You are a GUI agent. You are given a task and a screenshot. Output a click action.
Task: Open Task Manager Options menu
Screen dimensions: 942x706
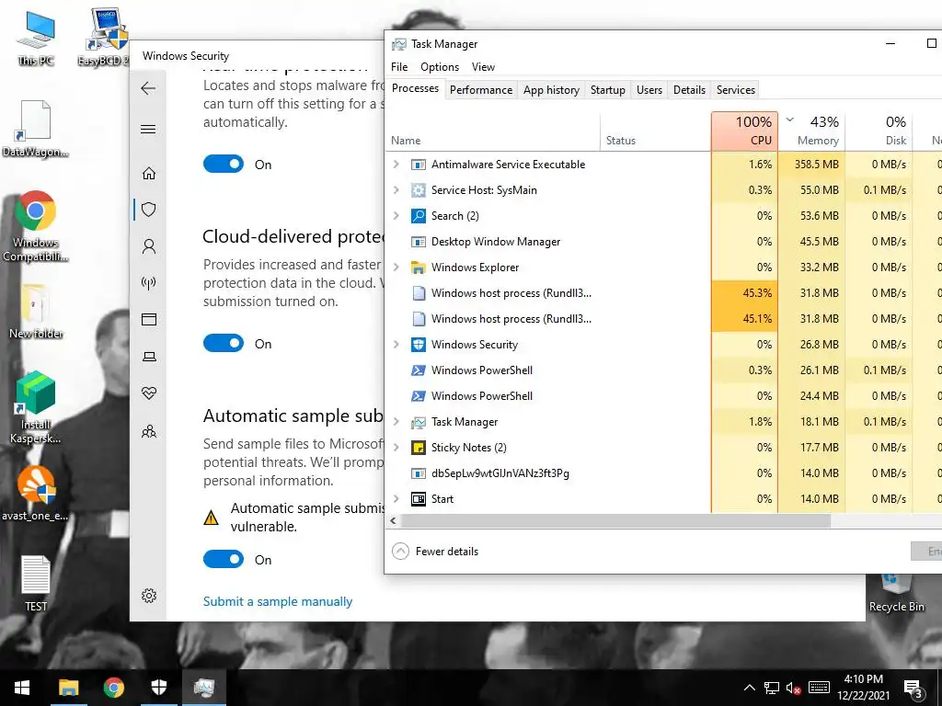click(x=440, y=66)
